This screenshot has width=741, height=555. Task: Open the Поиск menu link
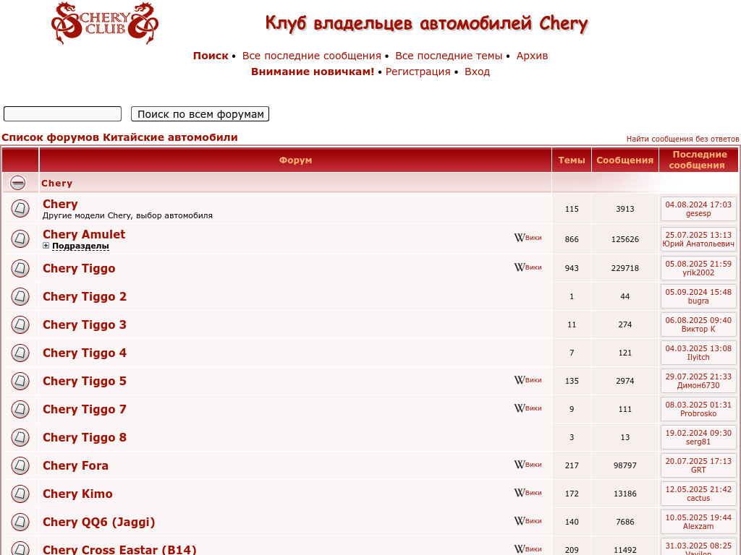click(x=210, y=56)
